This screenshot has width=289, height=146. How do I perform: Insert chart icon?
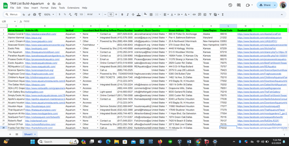pos(205,14)
